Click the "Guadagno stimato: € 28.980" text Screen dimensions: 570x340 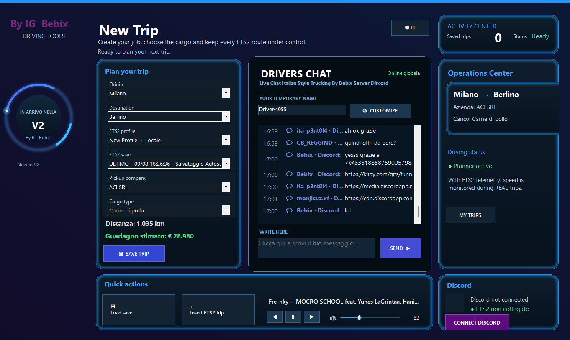click(x=149, y=236)
